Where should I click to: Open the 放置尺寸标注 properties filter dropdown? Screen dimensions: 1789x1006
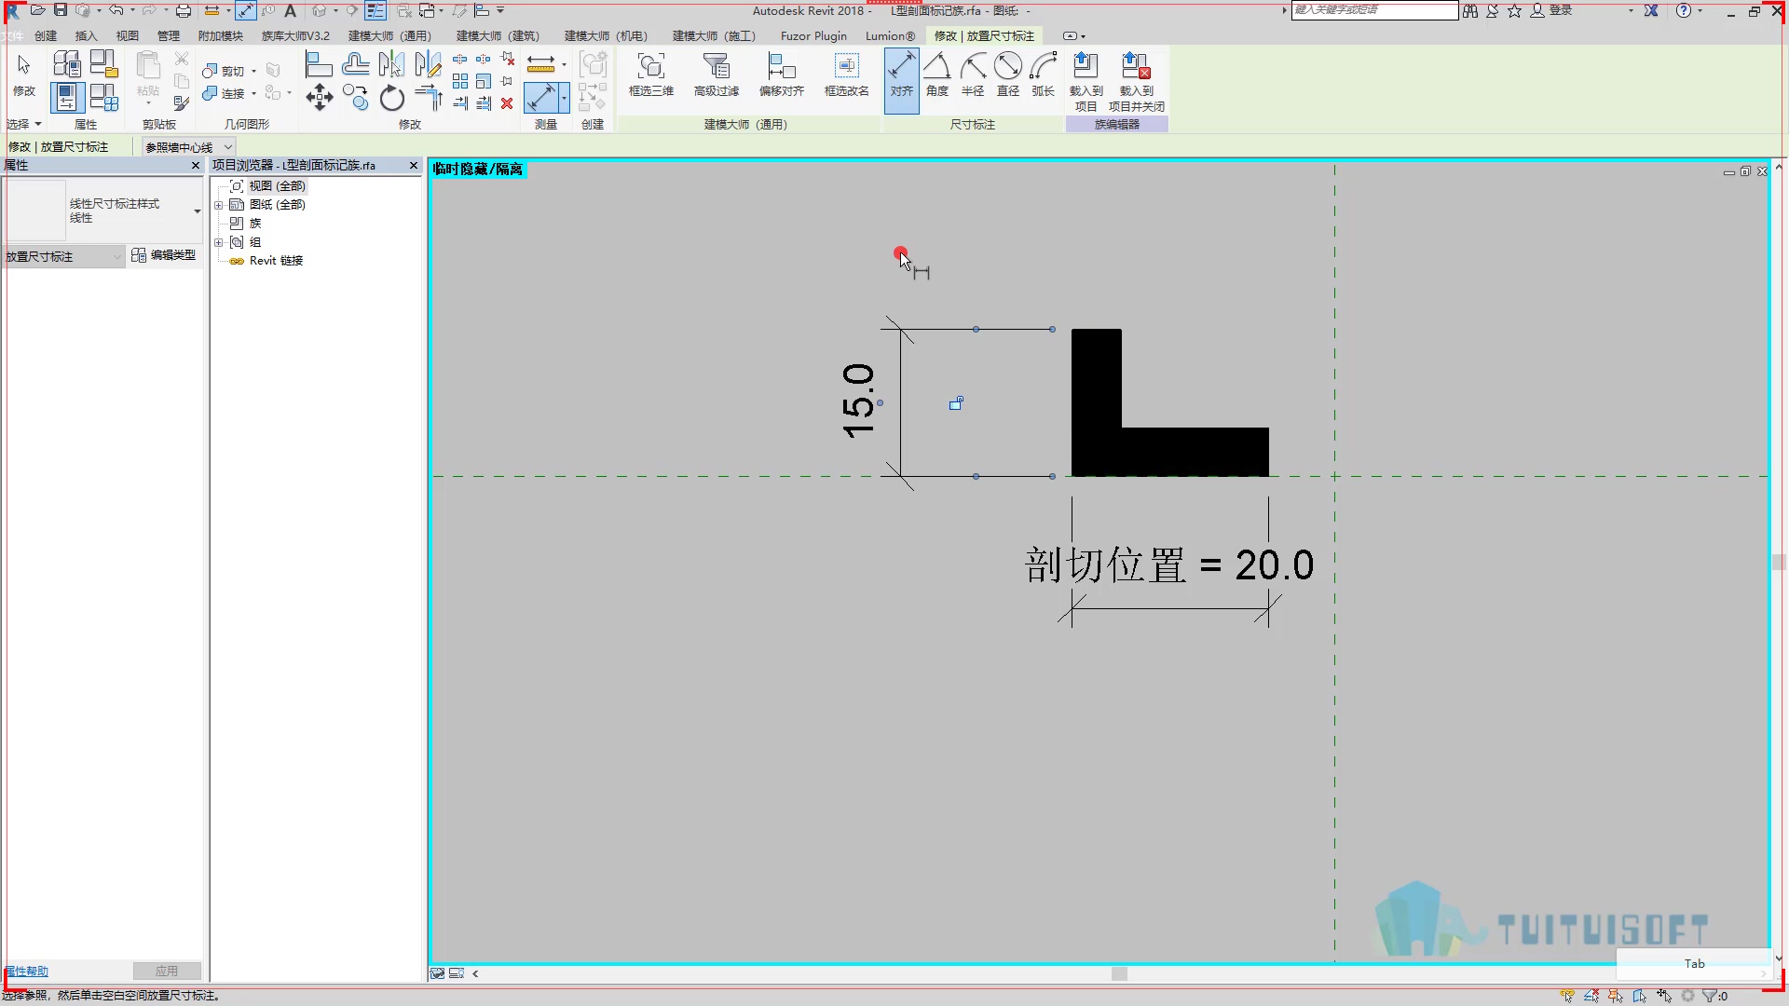[64, 256]
